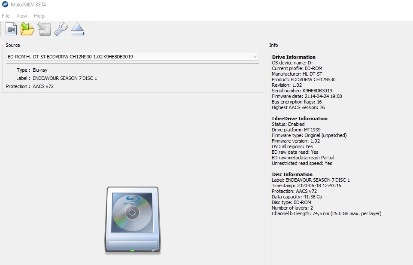Click Data capacity: 41.38 Gb line

click(297, 197)
